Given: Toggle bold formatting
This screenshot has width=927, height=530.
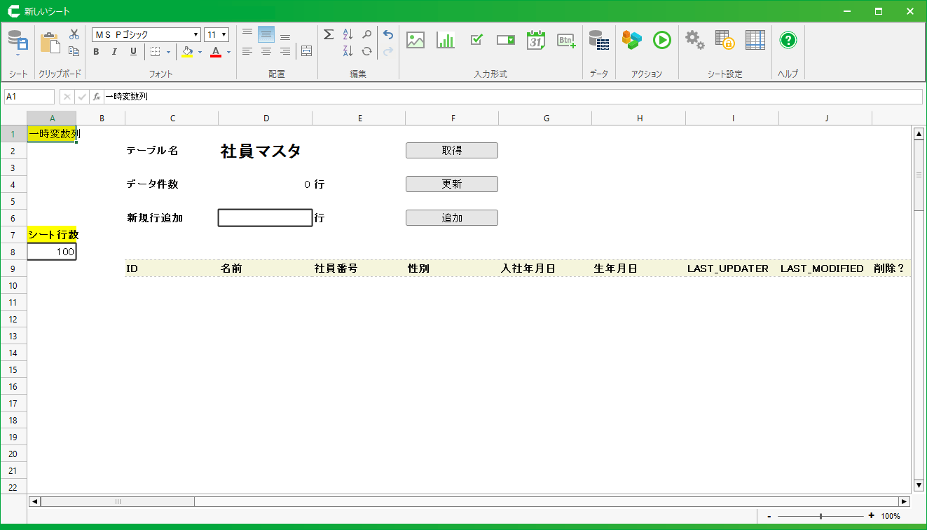Looking at the screenshot, I should (96, 52).
